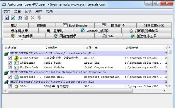
Task: Click the 360sd green shield icon
Action: pyautogui.click(x=16, y=86)
